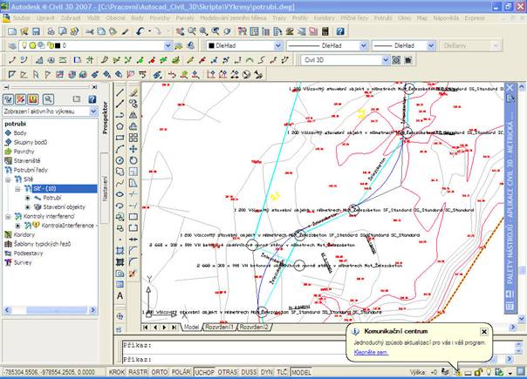Open the first DleHlad linetype dropdown

(363, 45)
